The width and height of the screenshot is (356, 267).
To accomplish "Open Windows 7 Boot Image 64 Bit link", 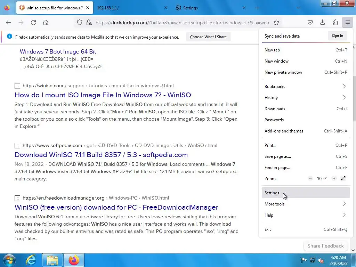I will (x=58, y=51).
